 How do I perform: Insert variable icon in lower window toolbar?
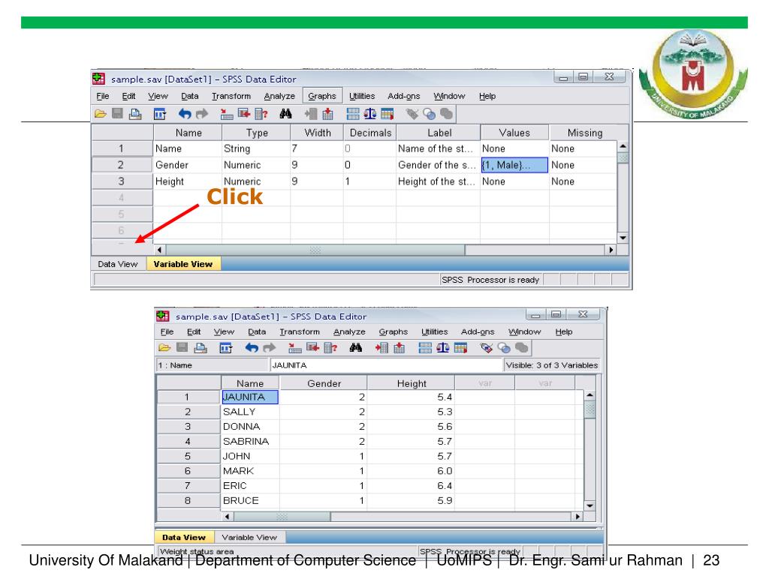pyautogui.click(x=400, y=348)
